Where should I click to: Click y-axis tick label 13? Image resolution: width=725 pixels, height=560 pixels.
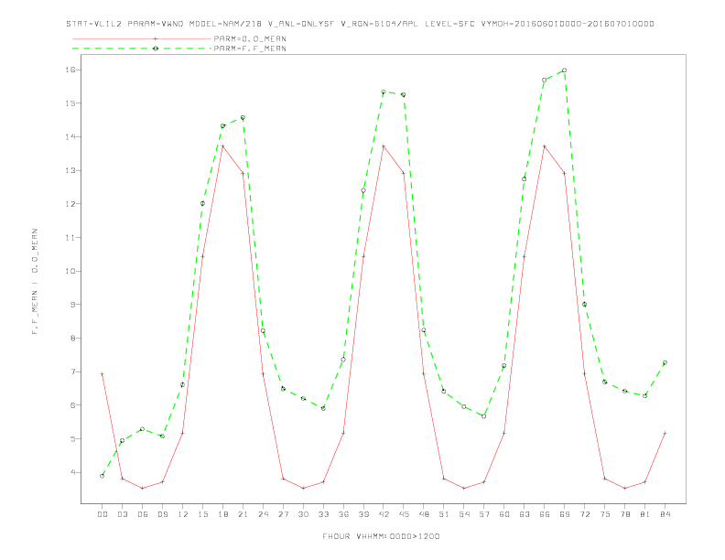70,170
